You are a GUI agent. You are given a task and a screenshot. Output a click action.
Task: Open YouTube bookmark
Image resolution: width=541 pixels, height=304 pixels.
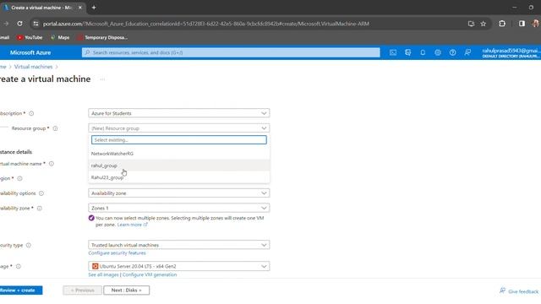point(30,37)
